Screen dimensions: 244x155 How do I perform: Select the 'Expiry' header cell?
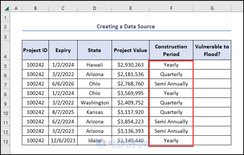click(x=63, y=51)
